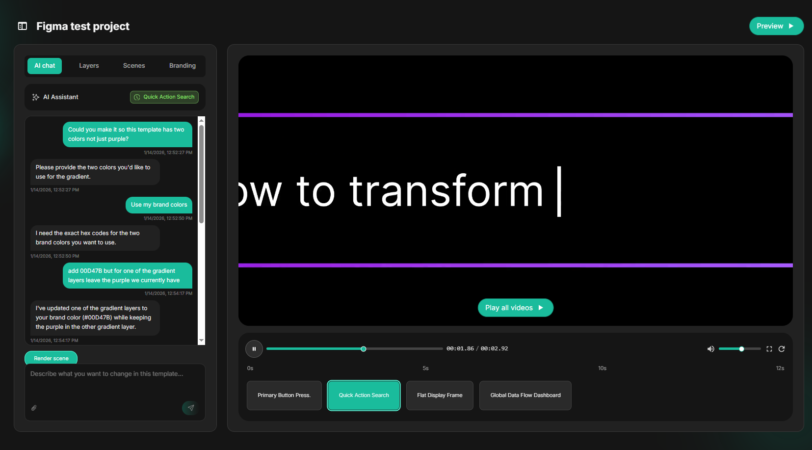Click the play arrow inside the Preview button
This screenshot has height=450, width=812.
pos(790,26)
